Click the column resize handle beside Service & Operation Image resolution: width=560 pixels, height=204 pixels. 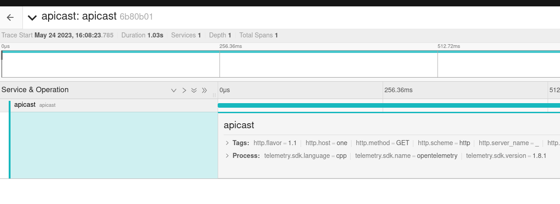tap(214, 95)
